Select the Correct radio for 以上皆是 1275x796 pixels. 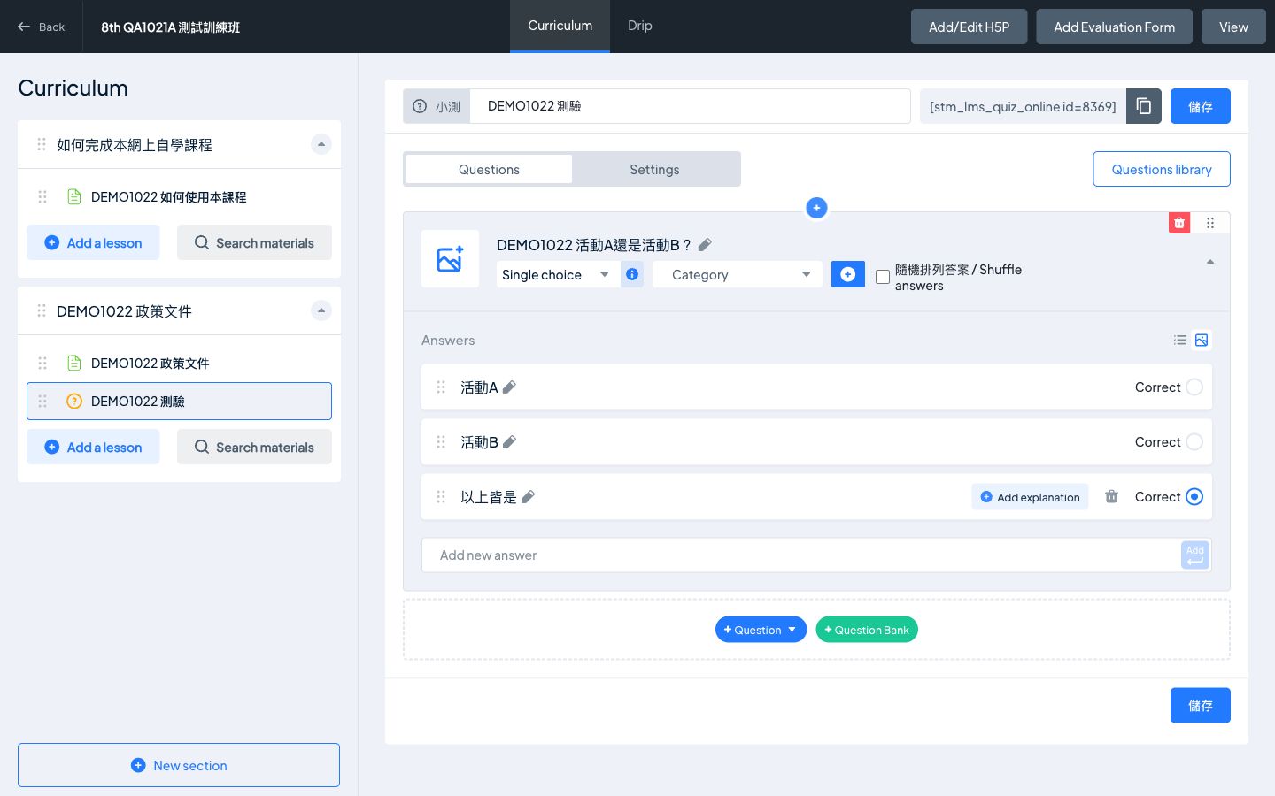(1194, 496)
